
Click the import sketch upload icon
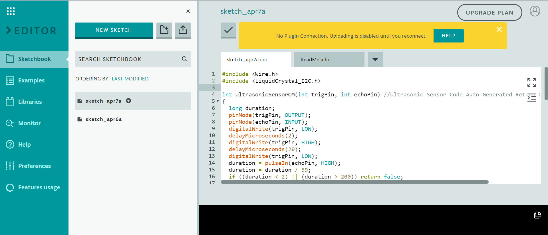(x=183, y=30)
